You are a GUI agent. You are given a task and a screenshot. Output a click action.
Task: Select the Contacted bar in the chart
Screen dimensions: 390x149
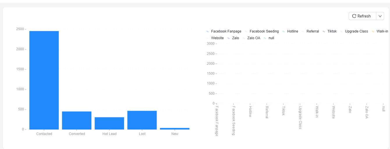44,80
